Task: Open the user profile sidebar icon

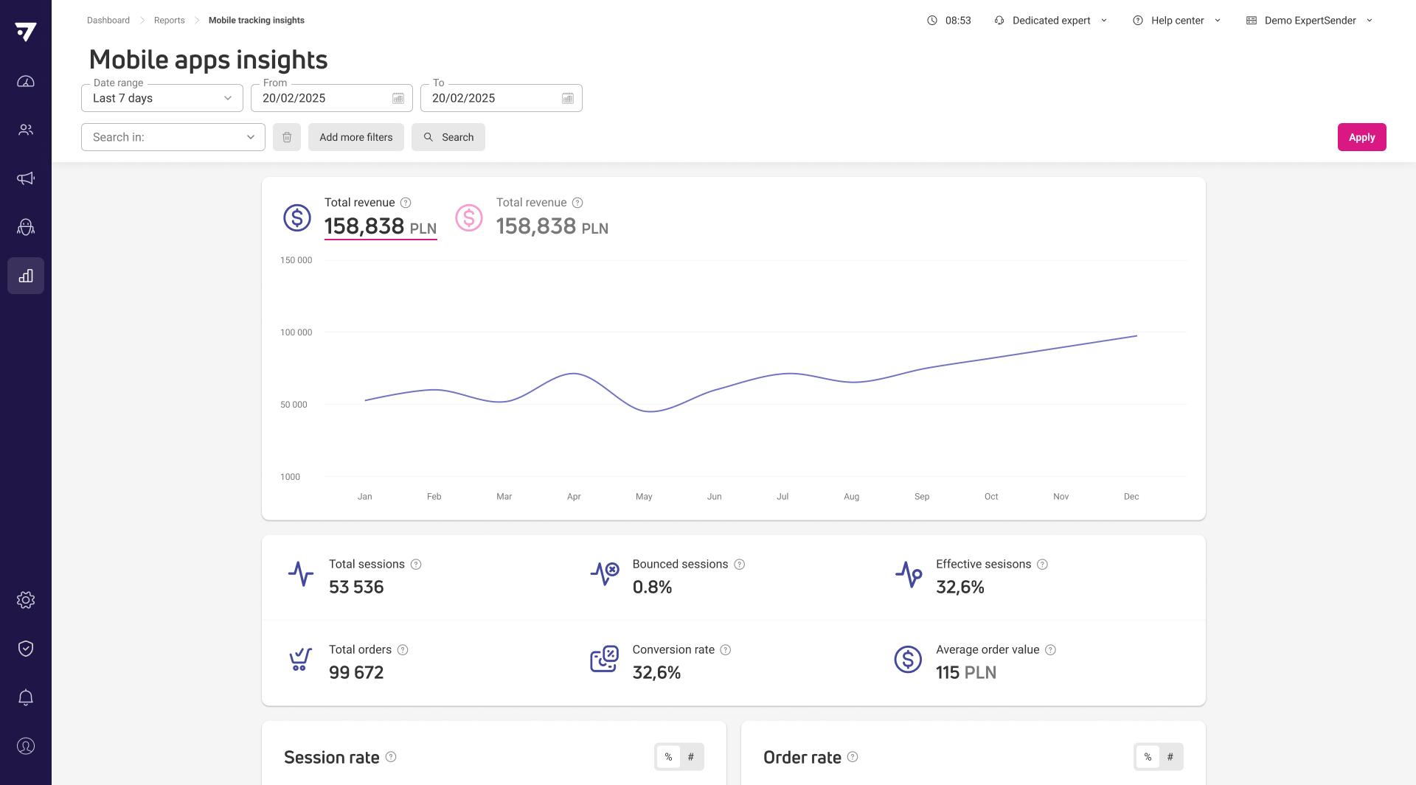Action: [26, 746]
